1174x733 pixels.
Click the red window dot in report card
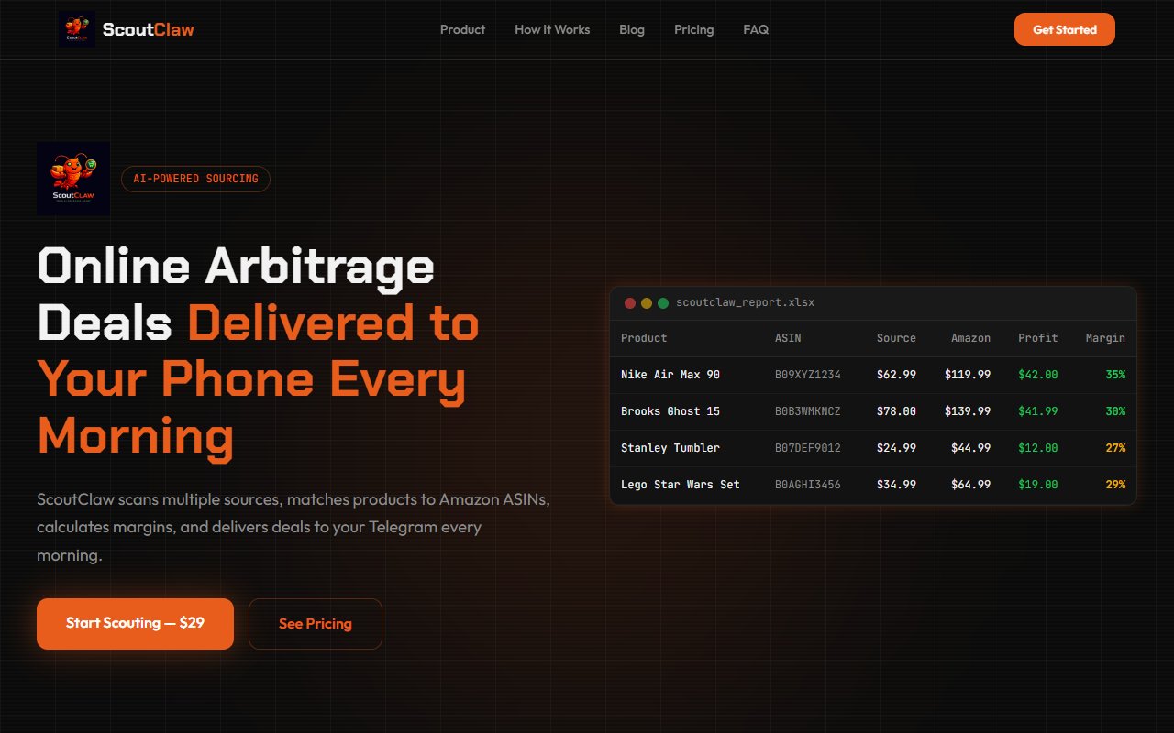tap(630, 302)
